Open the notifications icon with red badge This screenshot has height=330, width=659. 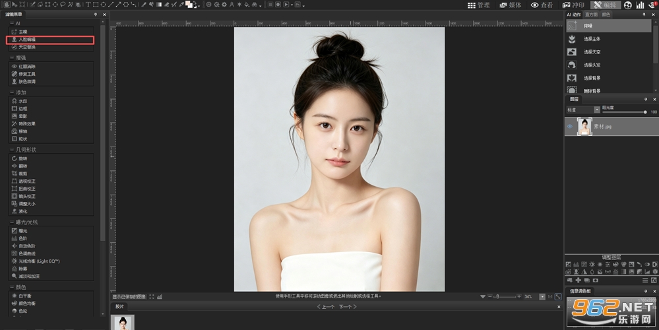tap(652, 5)
